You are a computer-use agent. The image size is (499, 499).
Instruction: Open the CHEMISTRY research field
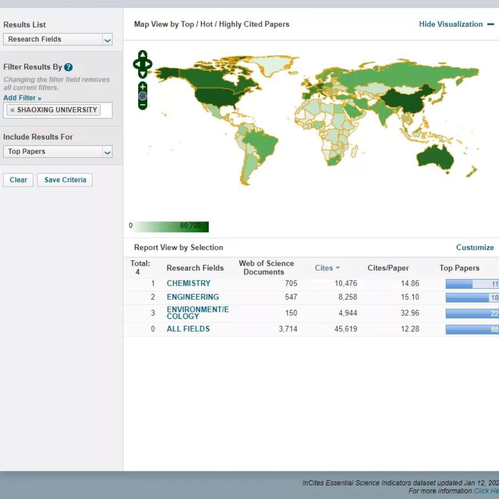[188, 283]
